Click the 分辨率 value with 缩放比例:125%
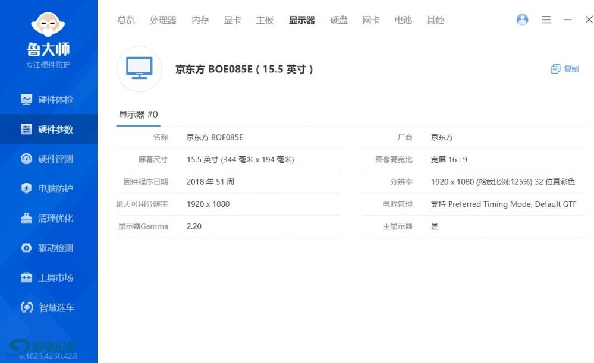 point(502,182)
